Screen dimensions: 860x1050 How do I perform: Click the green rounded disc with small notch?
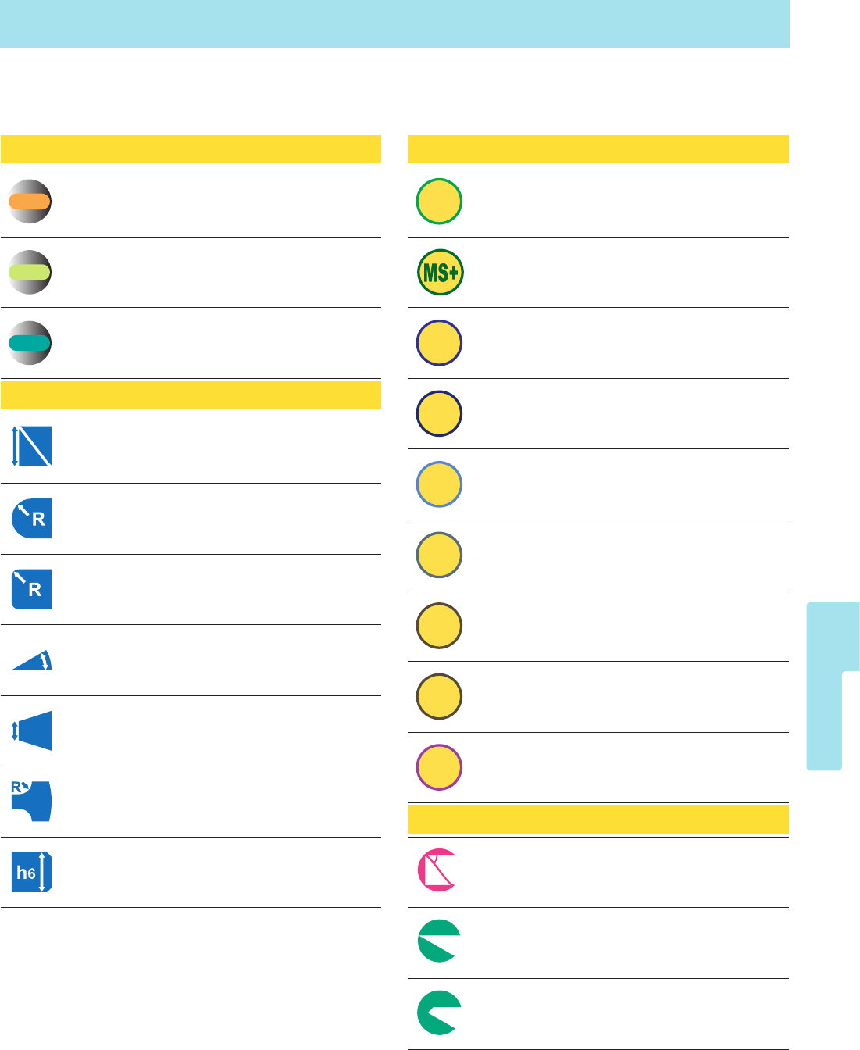point(439,1012)
